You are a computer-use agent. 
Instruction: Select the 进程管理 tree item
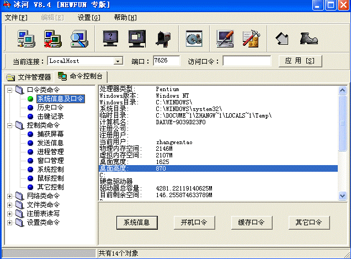(50, 152)
